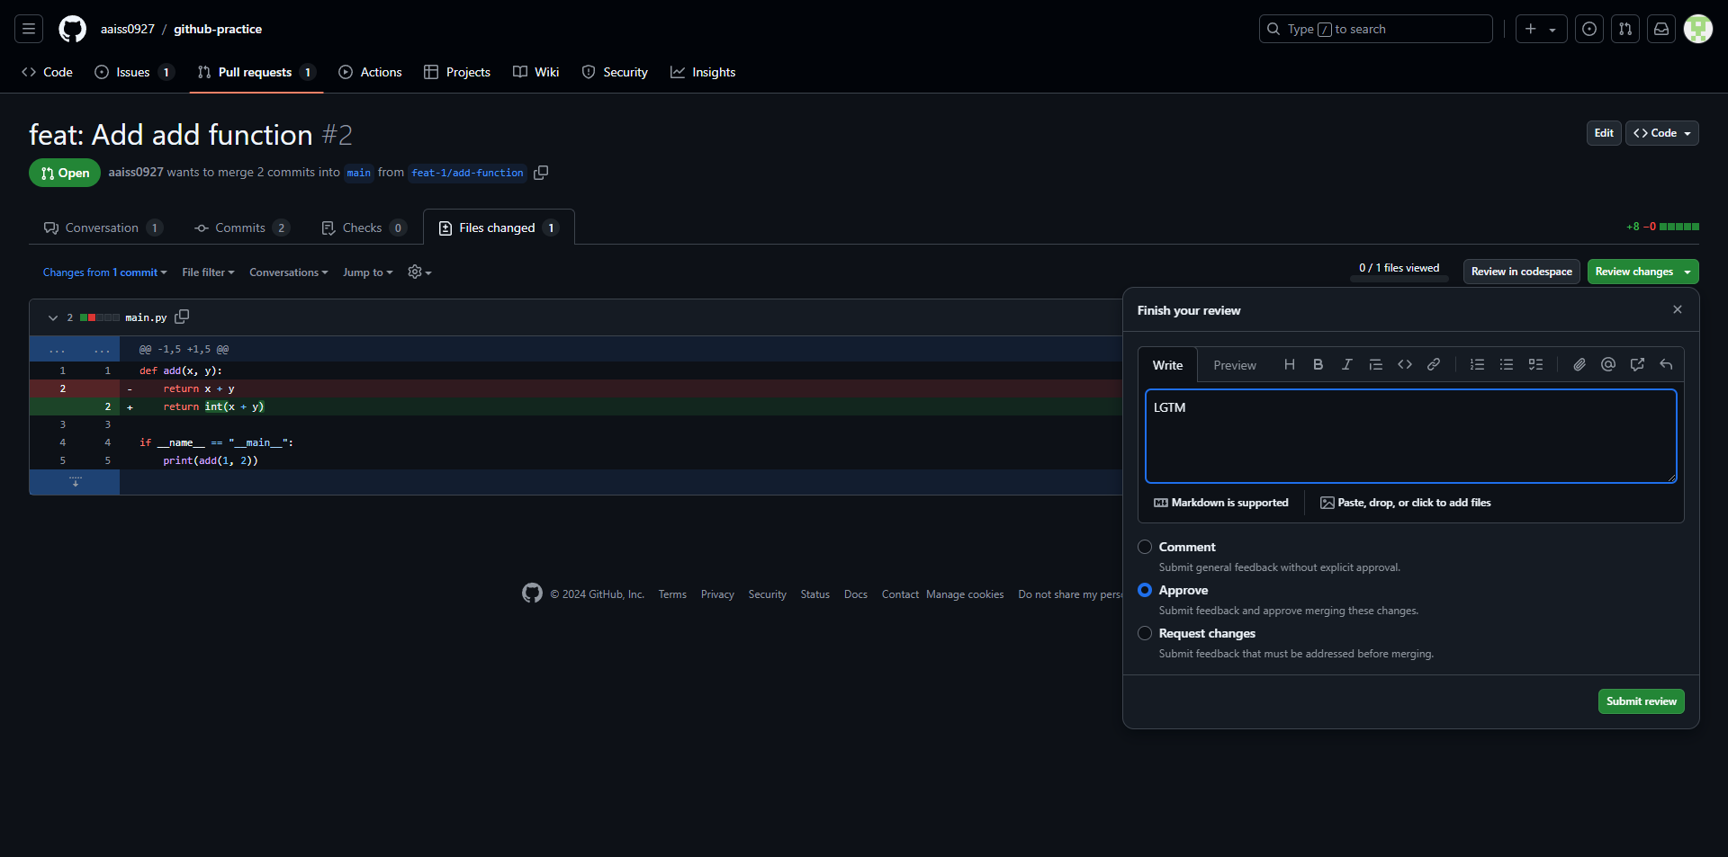Insert a quote block in review
Viewport: 1728px width, 857px height.
click(x=1376, y=364)
